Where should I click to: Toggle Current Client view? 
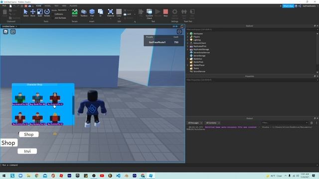click(x=149, y=13)
